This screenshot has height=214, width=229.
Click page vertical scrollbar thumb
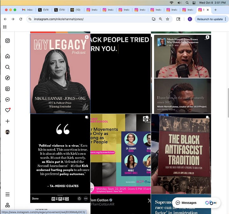(x=228, y=103)
